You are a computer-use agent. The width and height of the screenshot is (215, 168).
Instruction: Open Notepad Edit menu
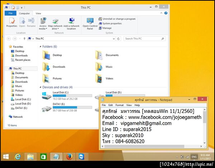[x=110, y=105]
